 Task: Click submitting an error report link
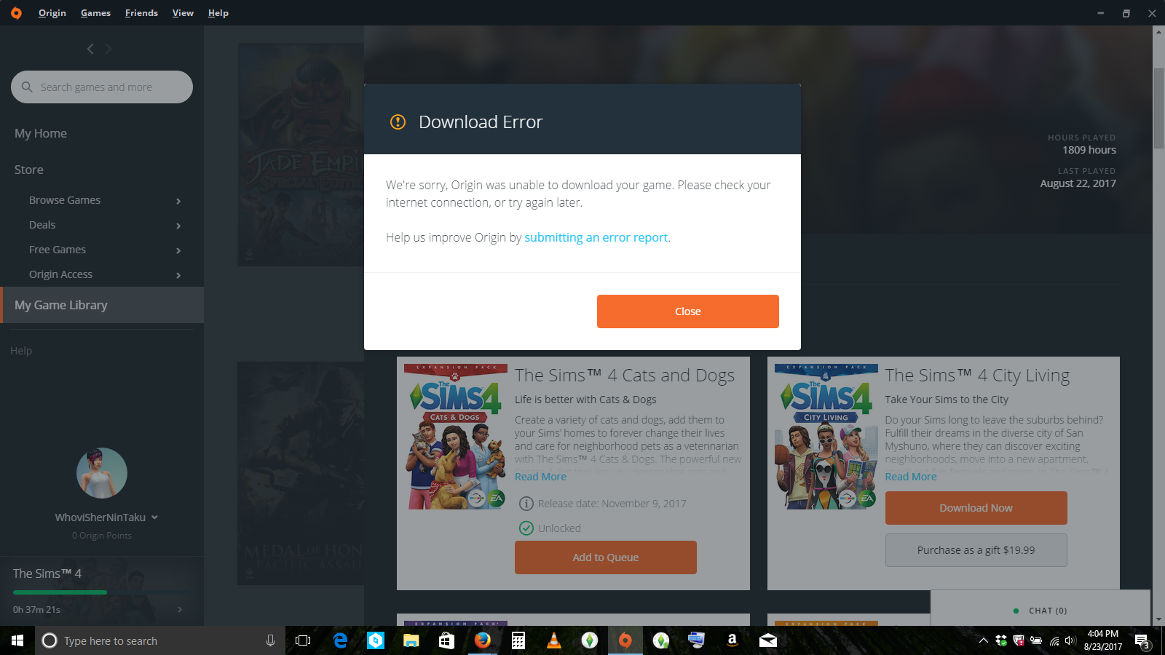[596, 237]
